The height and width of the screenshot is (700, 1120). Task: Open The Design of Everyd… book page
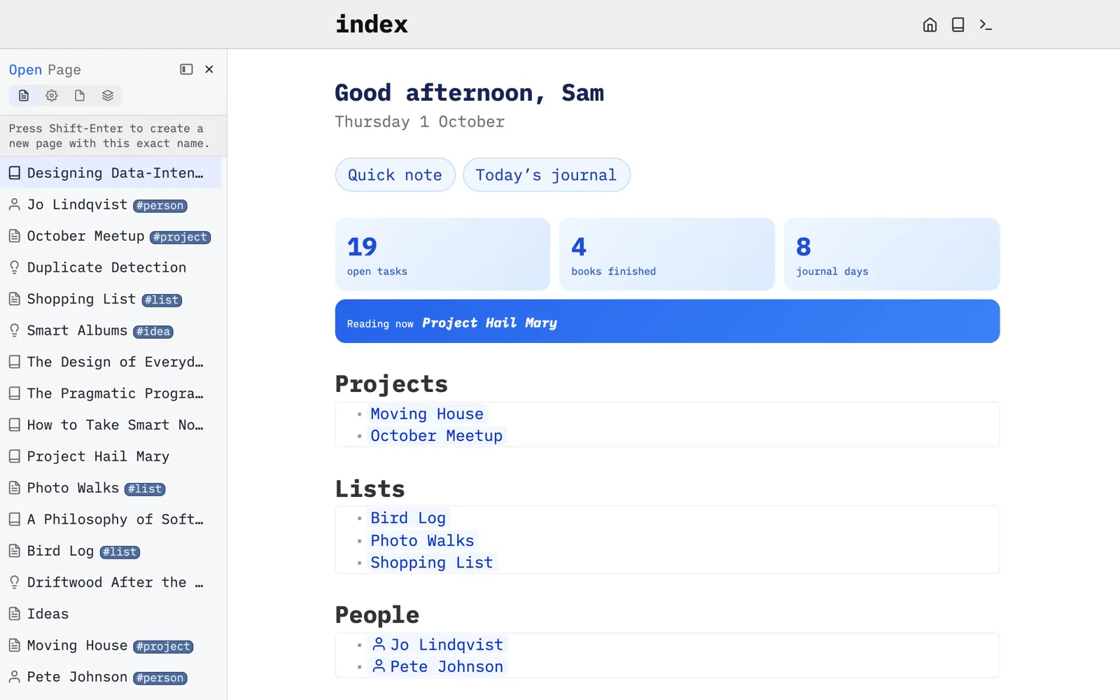point(111,362)
